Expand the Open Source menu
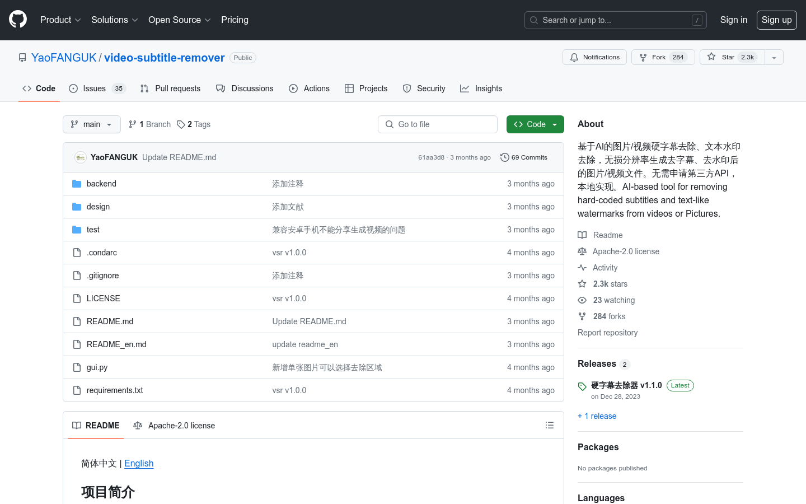 [x=179, y=20]
